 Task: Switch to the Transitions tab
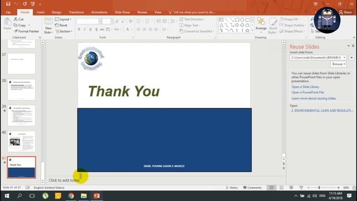coord(76,12)
